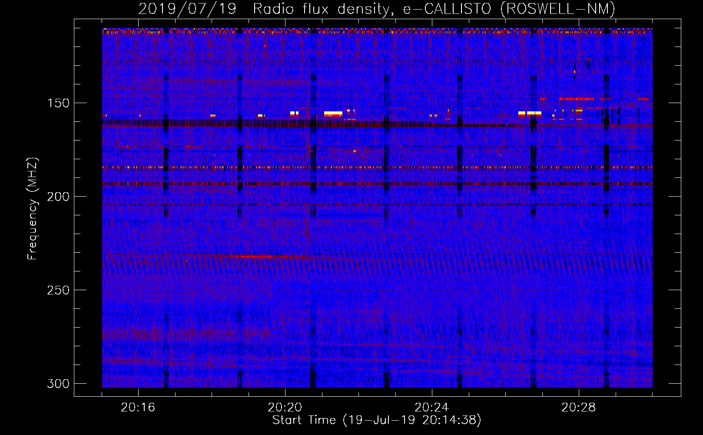Image resolution: width=703 pixels, height=435 pixels.
Task: Click the 150 frequency tick label
Action: 58,103
